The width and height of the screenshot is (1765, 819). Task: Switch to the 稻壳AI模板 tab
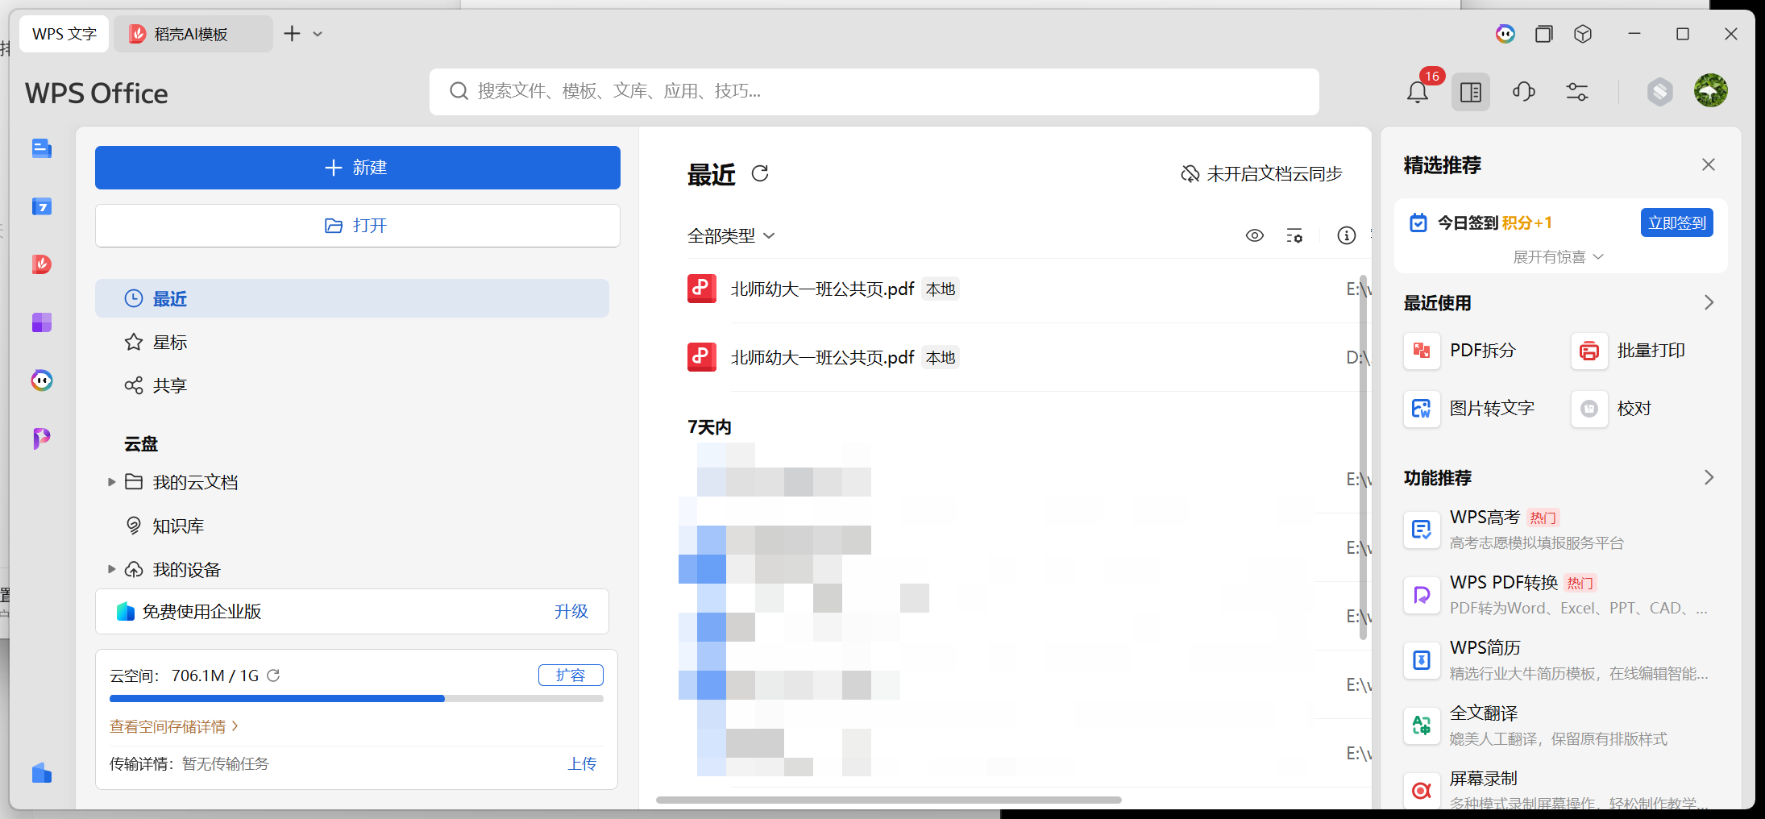click(x=193, y=34)
